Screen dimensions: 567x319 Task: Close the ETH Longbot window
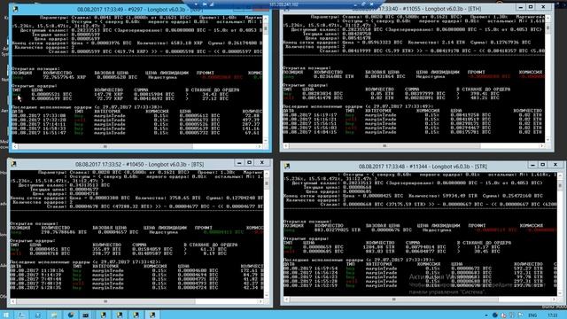point(543,7)
